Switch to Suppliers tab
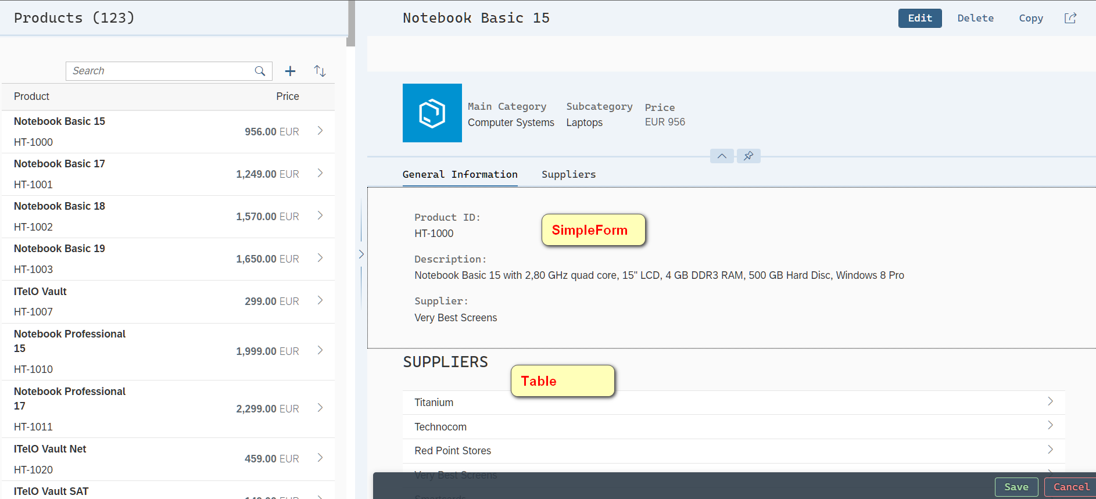The width and height of the screenshot is (1096, 499). (568, 174)
